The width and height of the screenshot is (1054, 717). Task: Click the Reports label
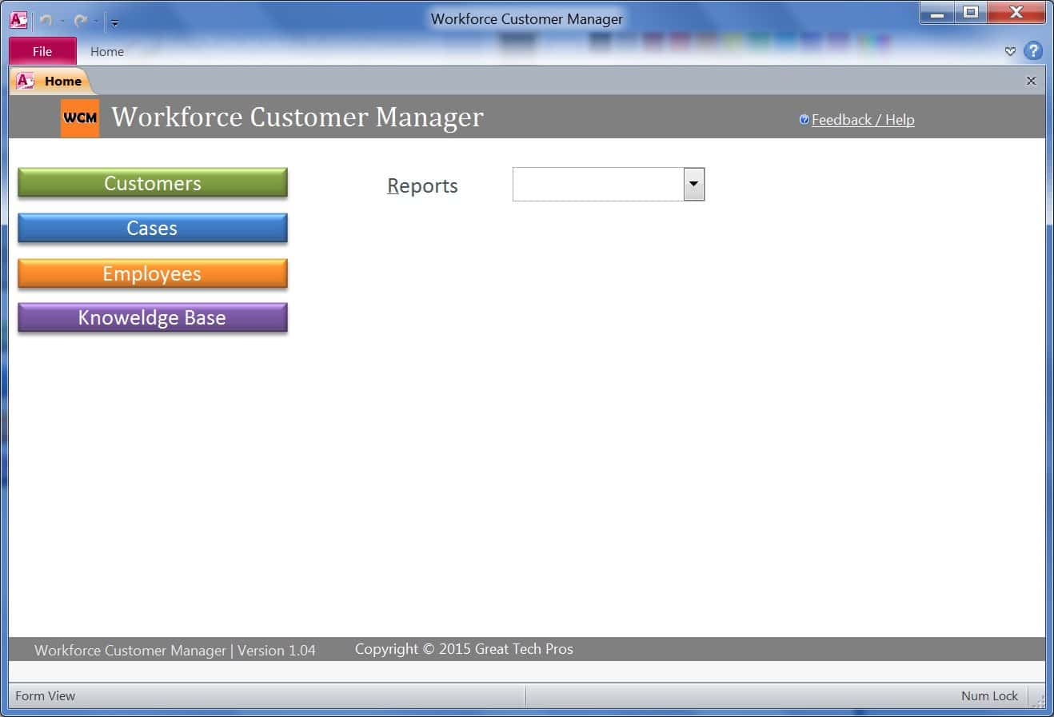tap(422, 185)
